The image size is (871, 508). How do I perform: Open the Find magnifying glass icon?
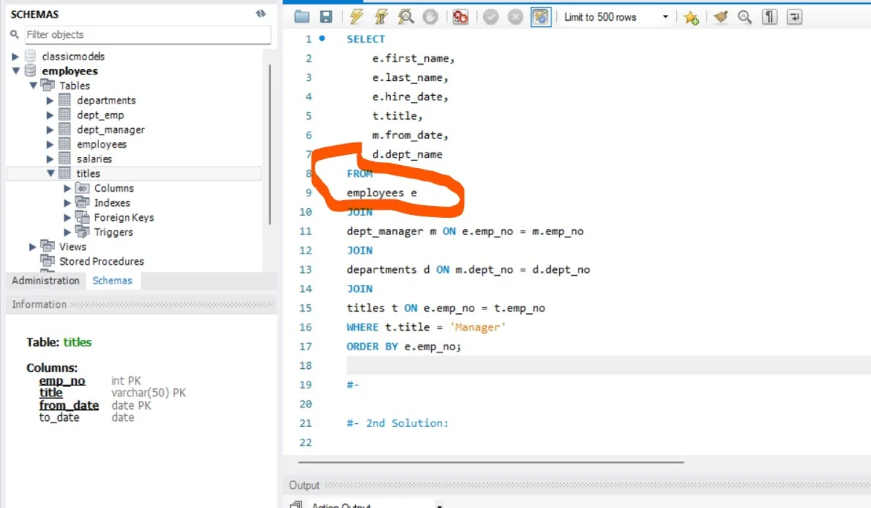point(744,17)
